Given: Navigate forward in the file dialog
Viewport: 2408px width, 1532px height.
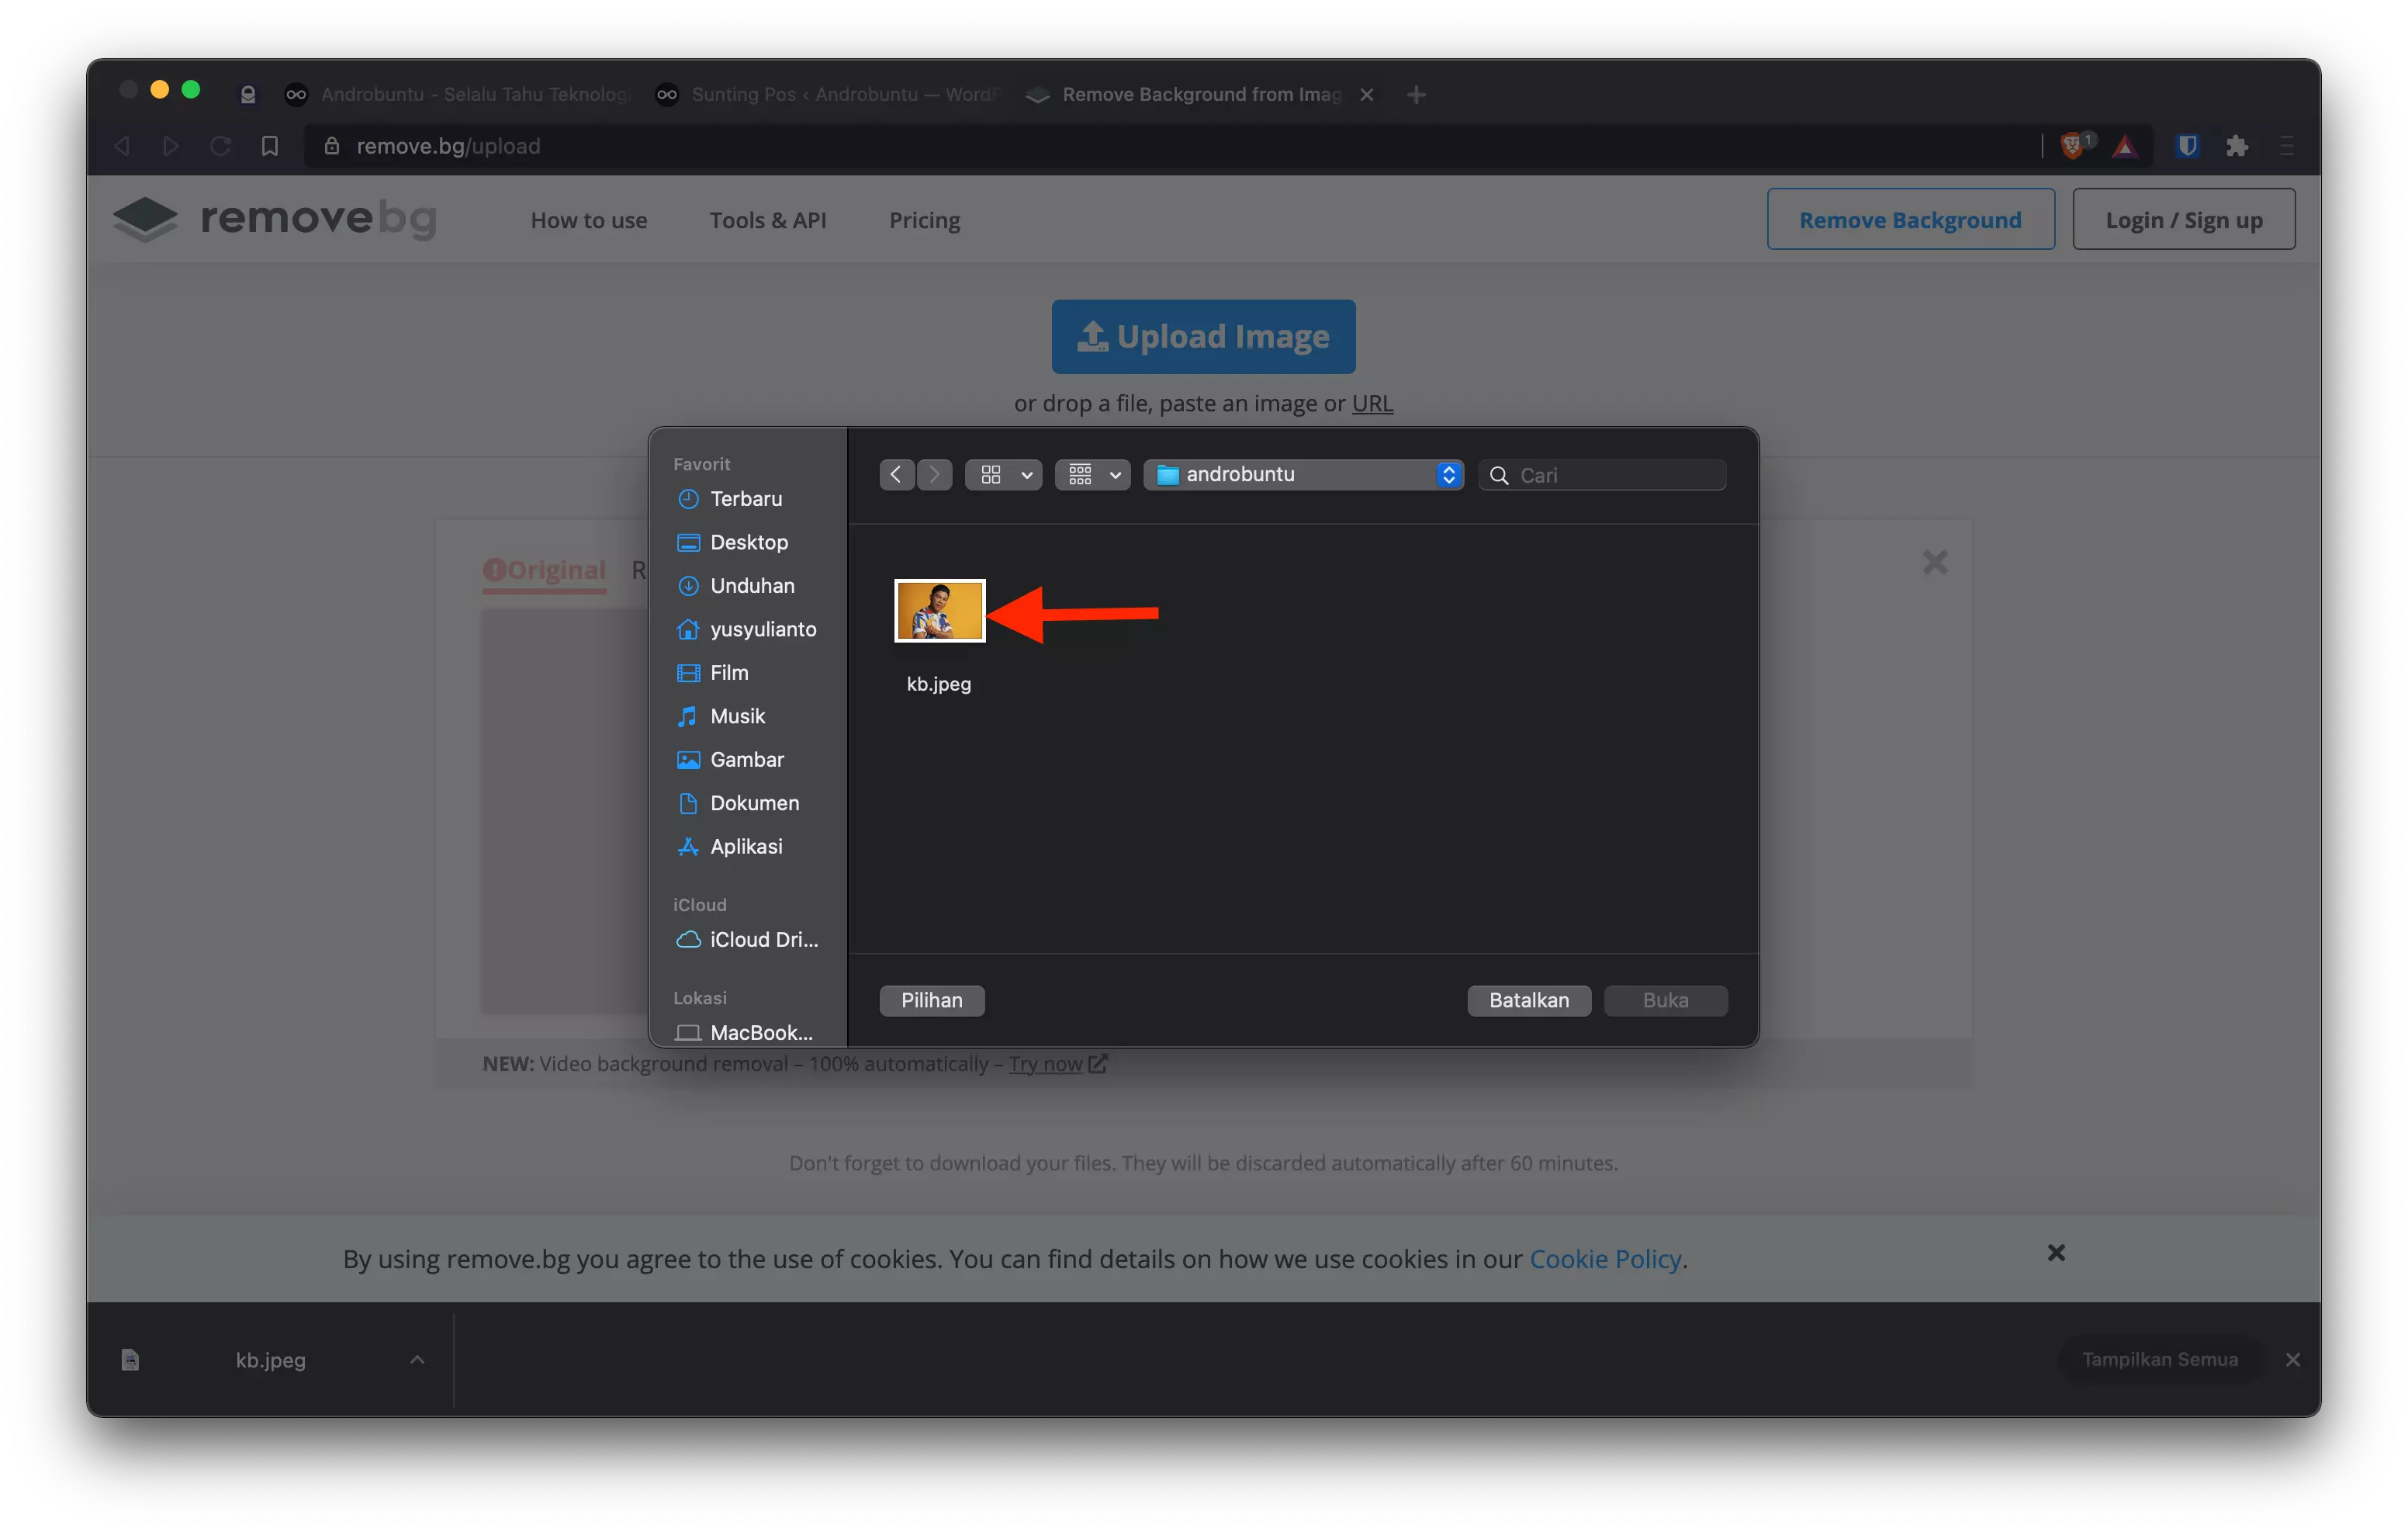Looking at the screenshot, I should pos(934,474).
